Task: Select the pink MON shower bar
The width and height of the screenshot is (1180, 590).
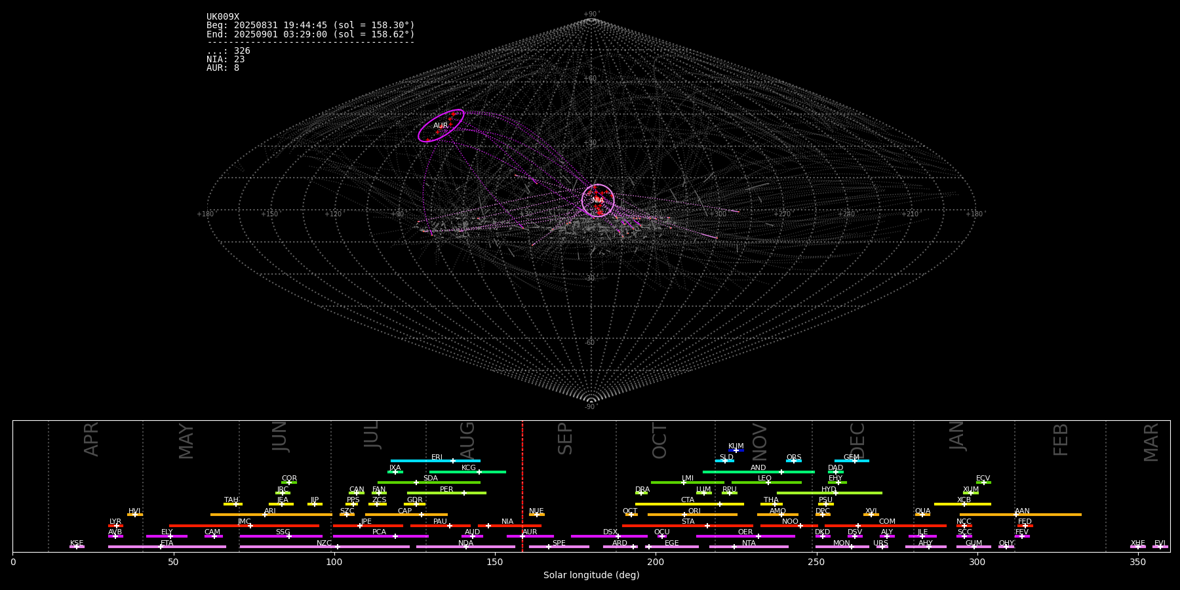Action: pos(842,547)
